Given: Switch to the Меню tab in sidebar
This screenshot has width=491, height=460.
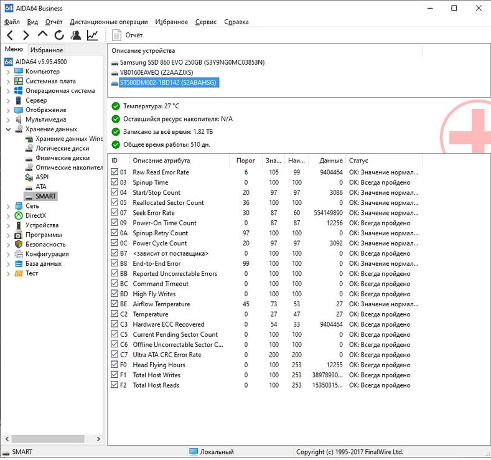Looking at the screenshot, I should pos(14,49).
